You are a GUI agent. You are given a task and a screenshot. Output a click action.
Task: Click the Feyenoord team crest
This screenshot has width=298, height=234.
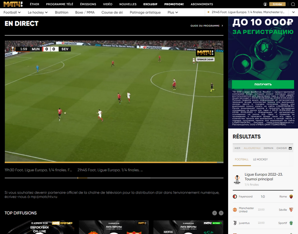click(x=235, y=196)
